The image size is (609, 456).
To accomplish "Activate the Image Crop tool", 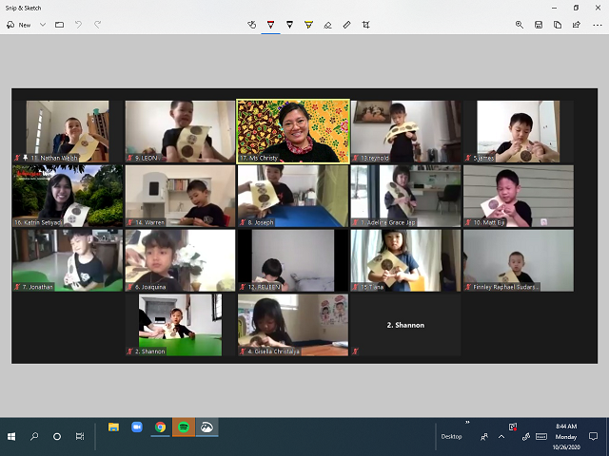I will point(365,25).
